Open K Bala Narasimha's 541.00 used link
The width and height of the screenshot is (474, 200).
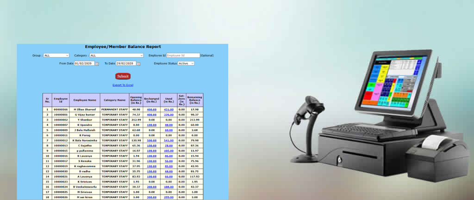(168, 140)
